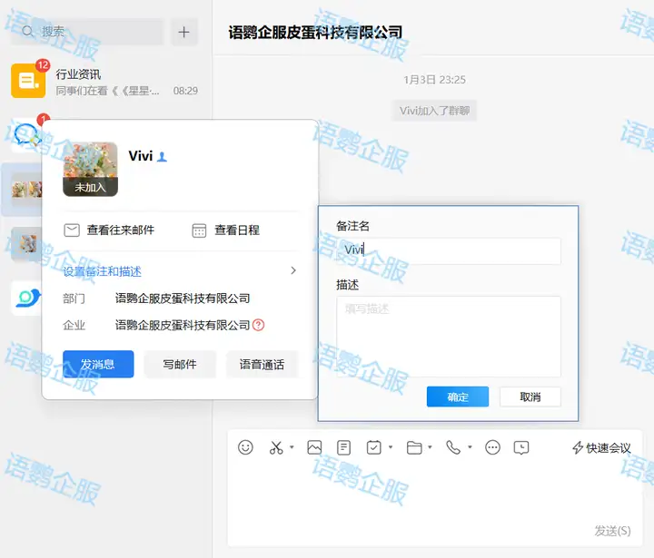The height and width of the screenshot is (558, 654).
Task: Expand 设置备注和描述 chevron arrow
Action: tap(293, 270)
